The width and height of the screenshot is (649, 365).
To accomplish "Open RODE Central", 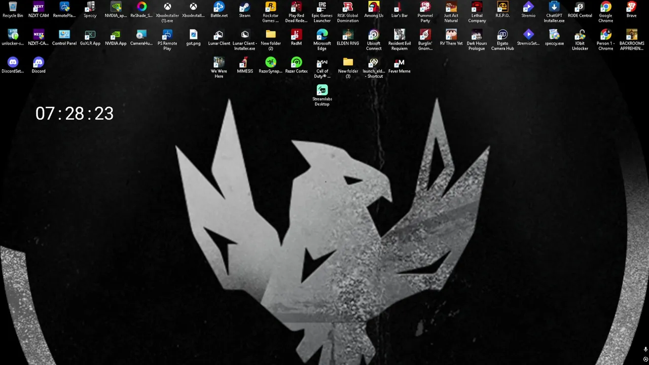I will click(x=580, y=10).
